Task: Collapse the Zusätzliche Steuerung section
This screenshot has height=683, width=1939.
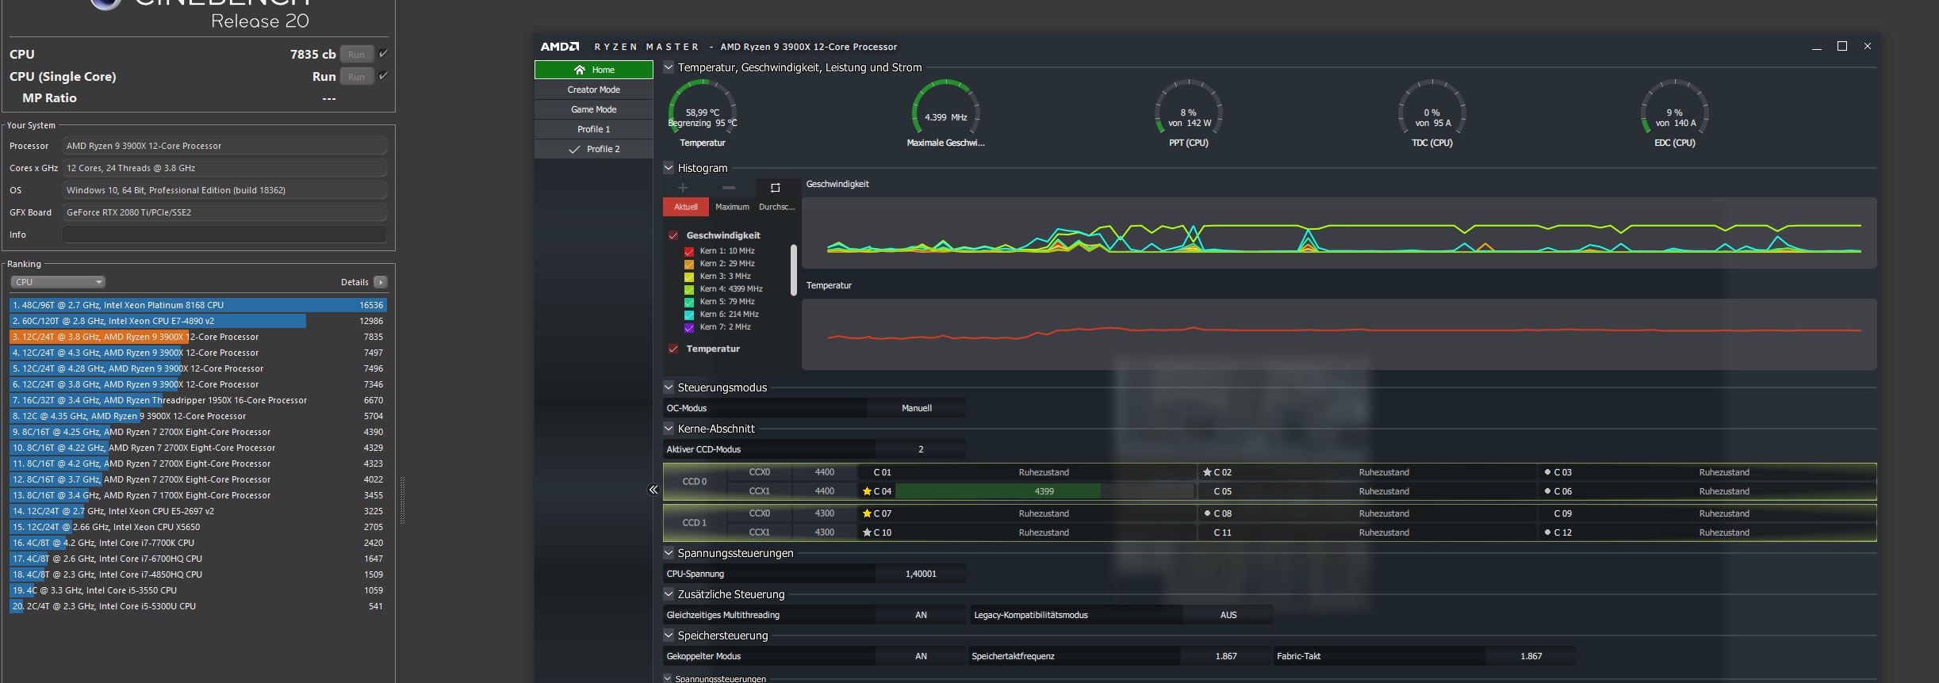Action: click(x=669, y=594)
